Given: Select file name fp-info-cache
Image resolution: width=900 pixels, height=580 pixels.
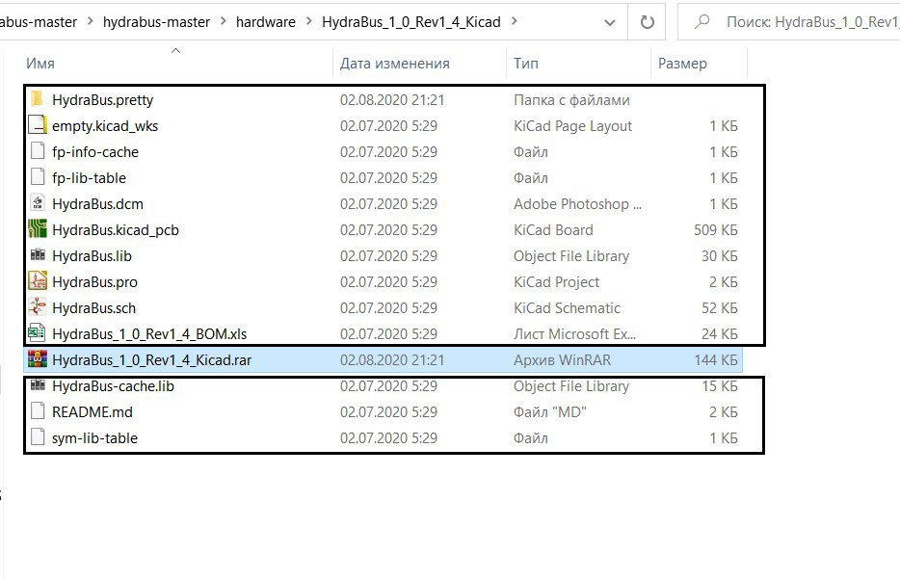Looking at the screenshot, I should coord(94,151).
